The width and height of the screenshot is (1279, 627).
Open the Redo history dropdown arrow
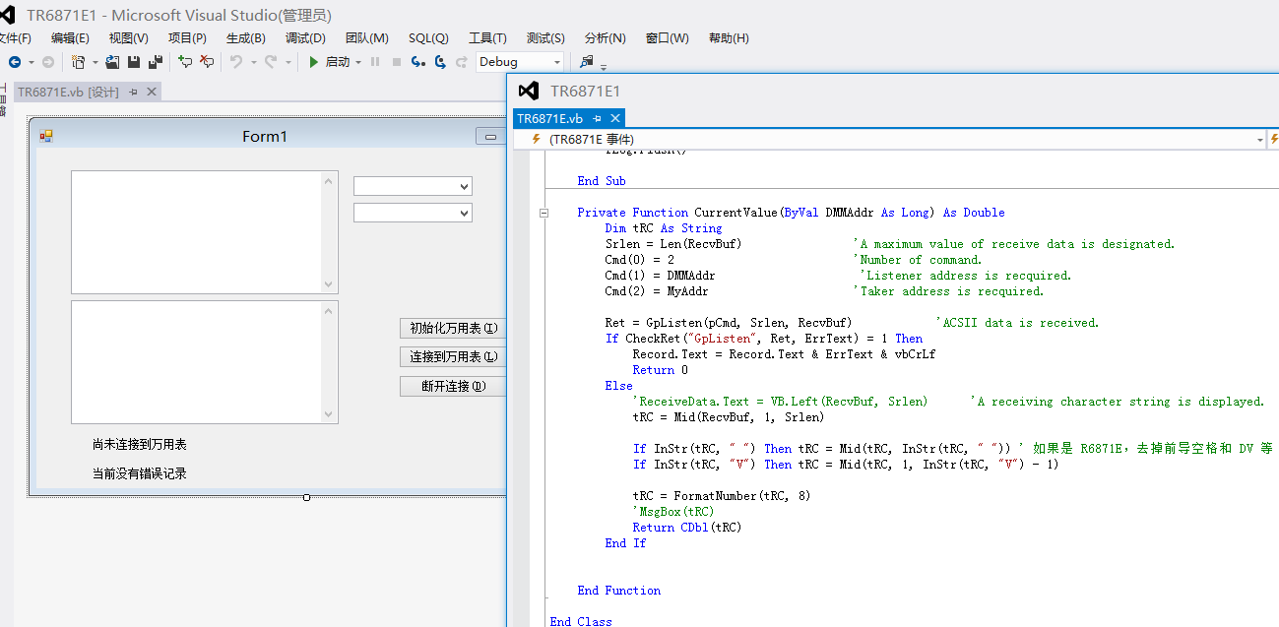(x=288, y=62)
